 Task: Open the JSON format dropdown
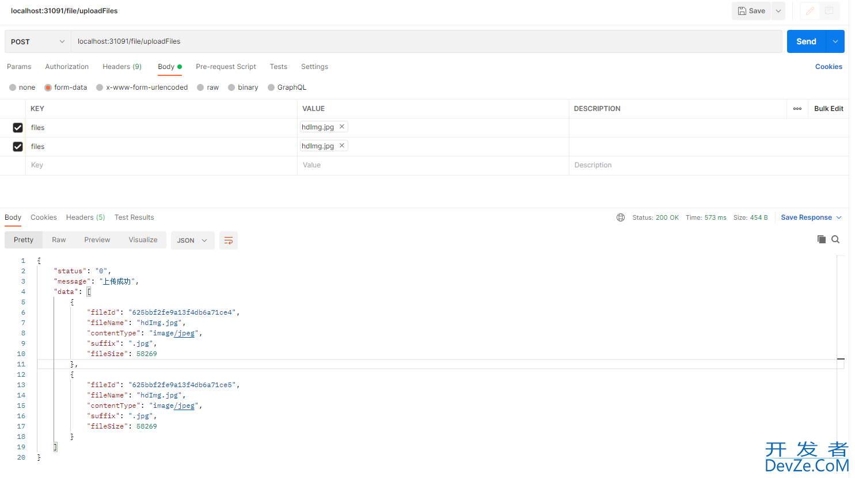coord(192,240)
